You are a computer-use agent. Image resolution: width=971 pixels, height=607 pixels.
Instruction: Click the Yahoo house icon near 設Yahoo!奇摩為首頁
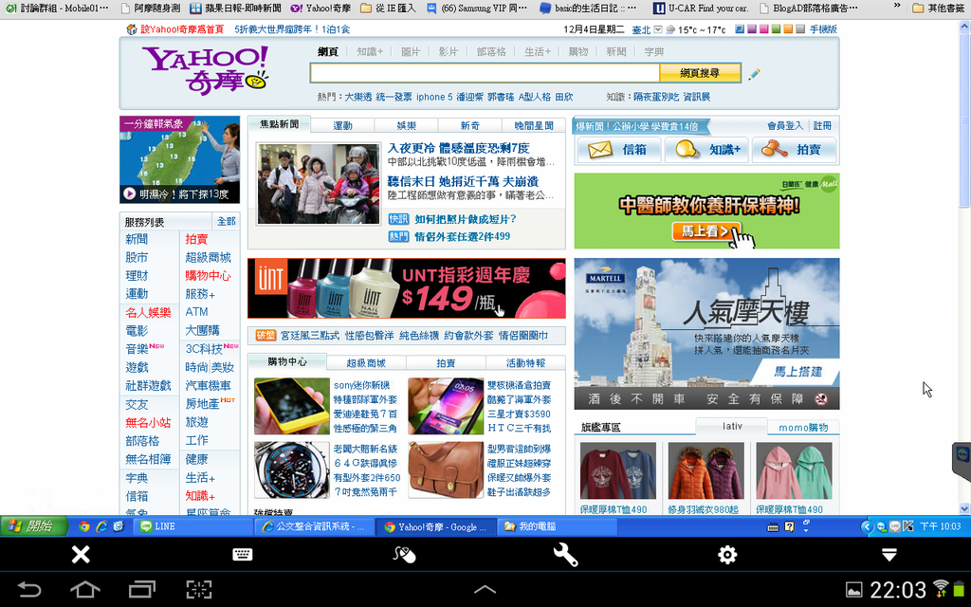tap(131, 29)
